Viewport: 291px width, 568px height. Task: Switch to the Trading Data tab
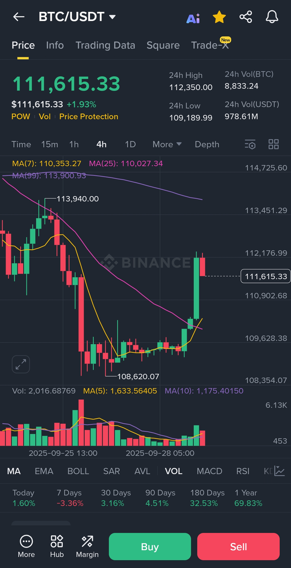point(105,46)
